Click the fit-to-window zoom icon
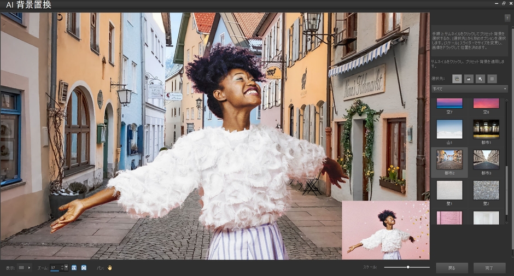Viewport: 514px width, 276px height. click(x=84, y=268)
